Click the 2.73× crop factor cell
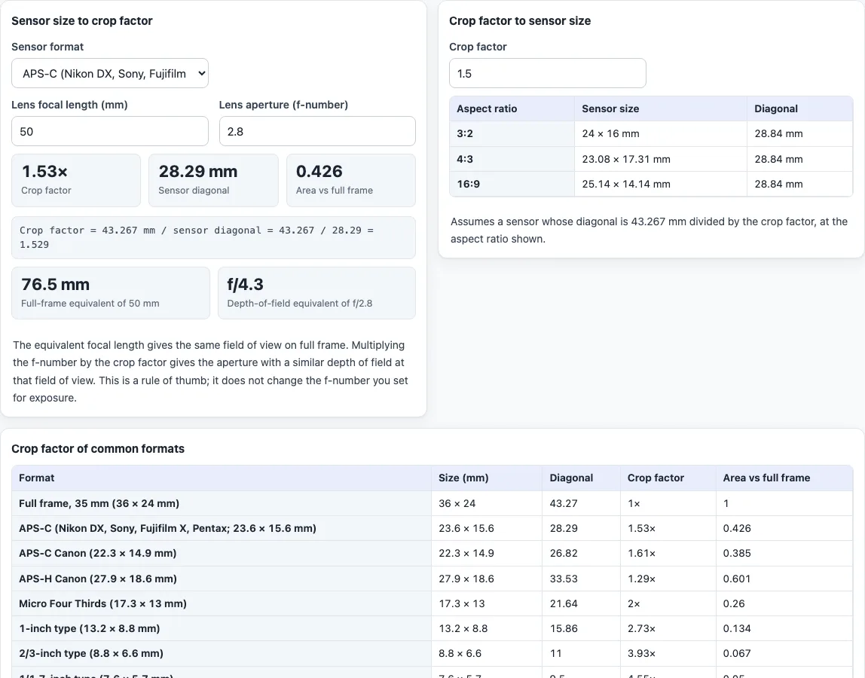This screenshot has height=678, width=865. [x=668, y=628]
